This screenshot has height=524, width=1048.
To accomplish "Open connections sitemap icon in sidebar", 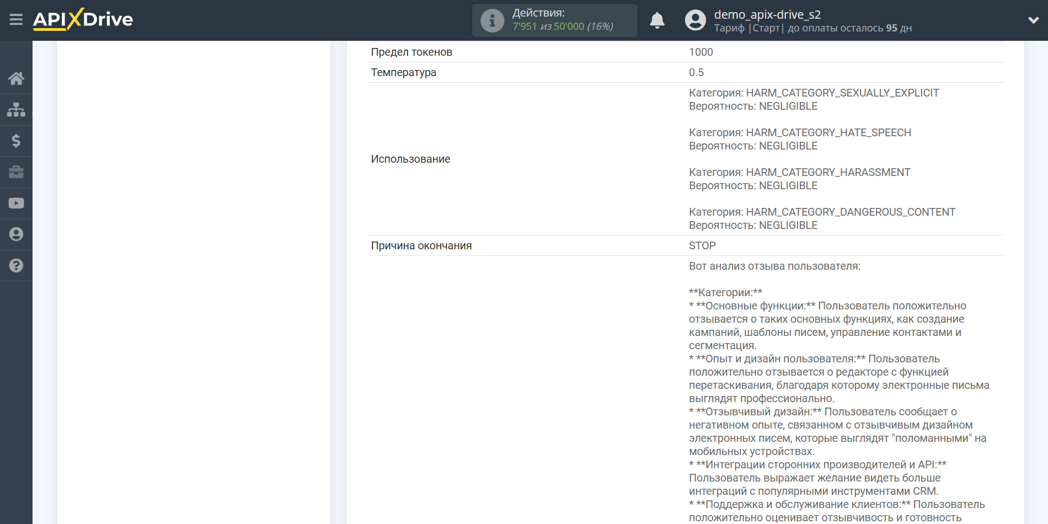I will coord(16,110).
